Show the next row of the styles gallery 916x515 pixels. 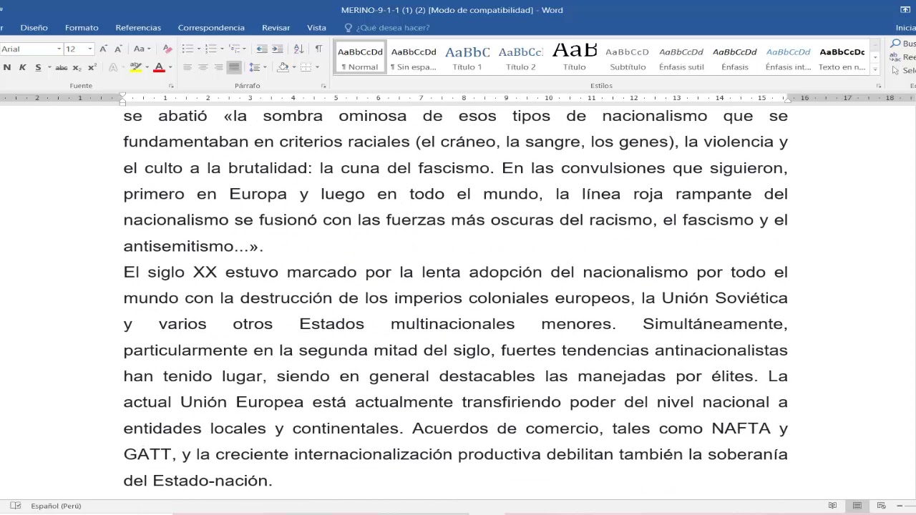[874, 57]
